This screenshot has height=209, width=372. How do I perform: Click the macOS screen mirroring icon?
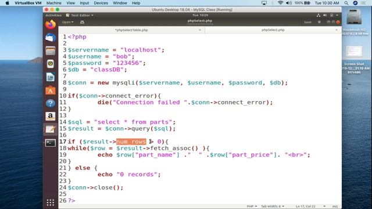click(264, 3)
